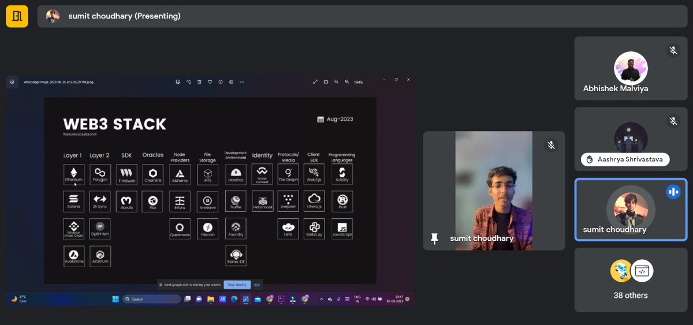Click the Edit image icon in Photos toolbar
The image size is (693, 325).
point(178,82)
